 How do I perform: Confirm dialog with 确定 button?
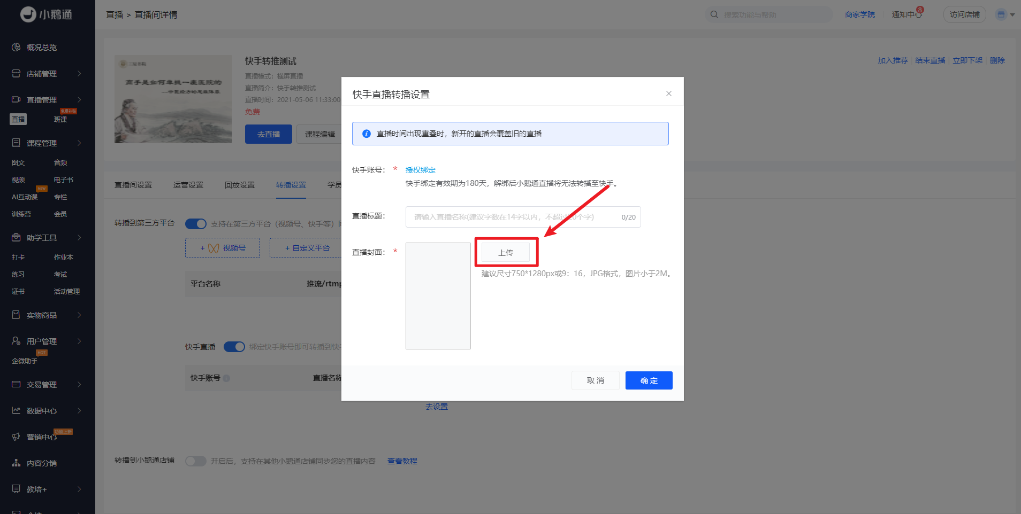point(649,380)
